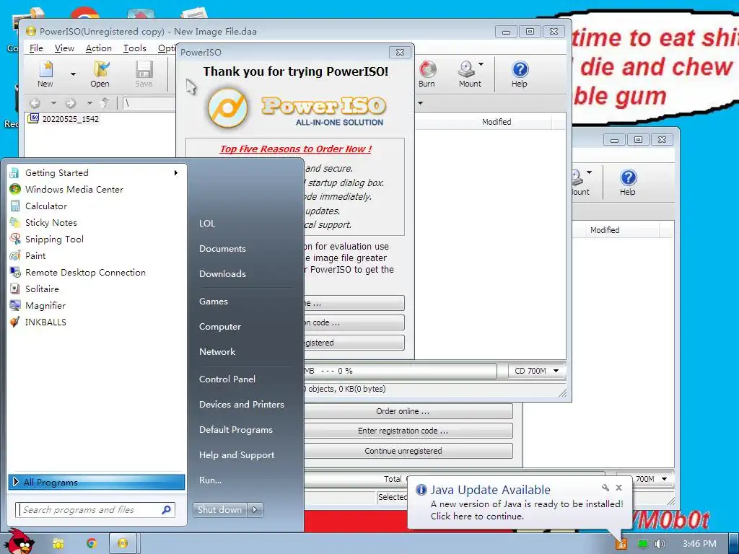
Task: Click the Search programs and files field
Action: 96,510
